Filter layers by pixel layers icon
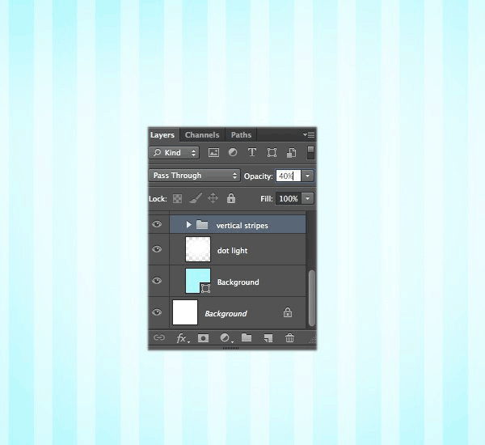 [213, 152]
